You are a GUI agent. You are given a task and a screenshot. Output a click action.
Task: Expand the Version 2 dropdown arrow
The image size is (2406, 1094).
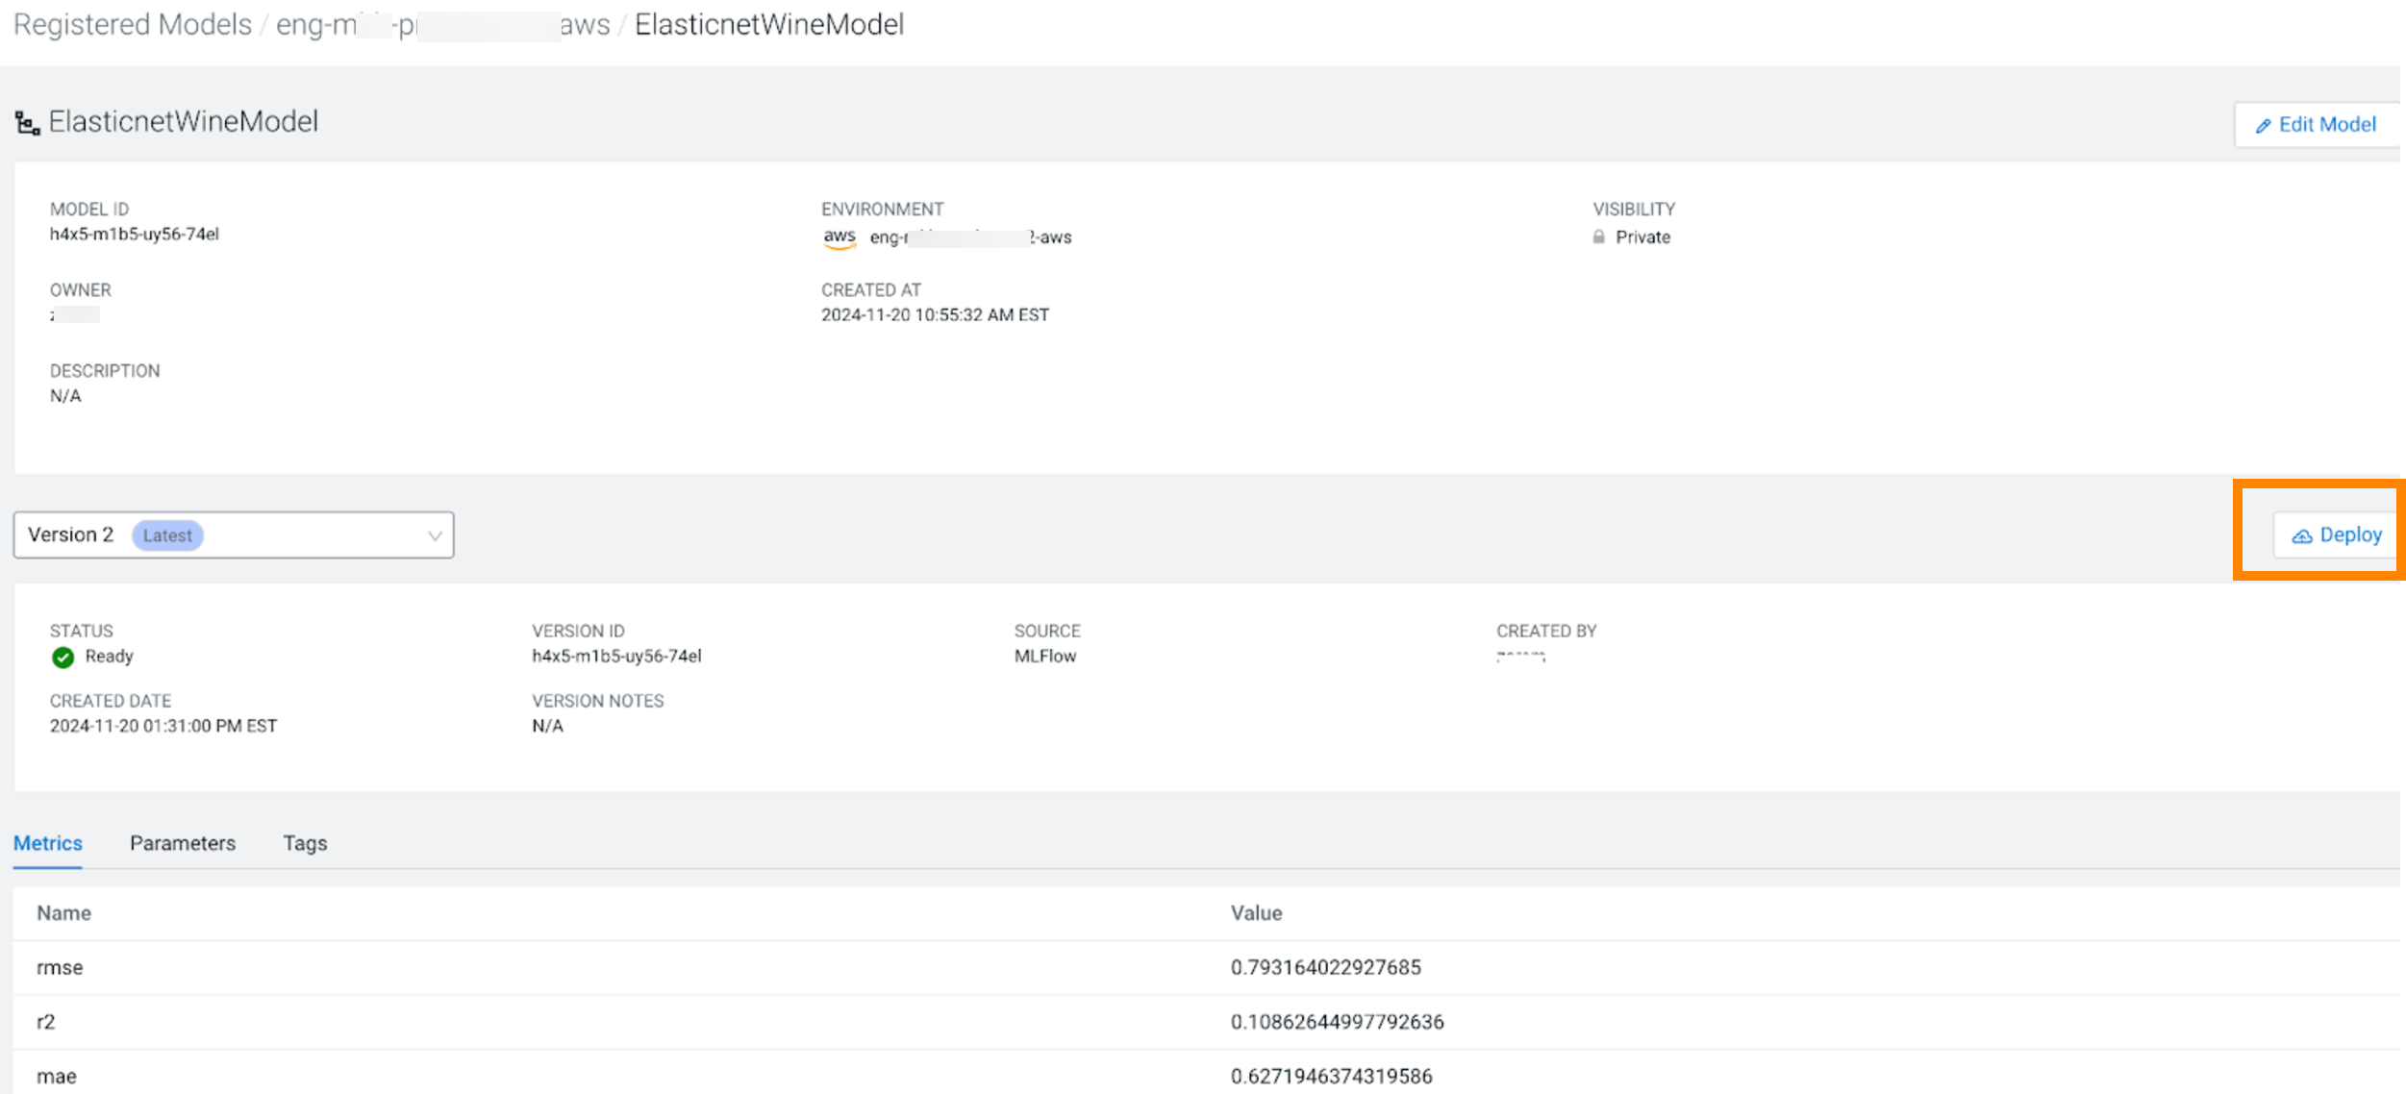(435, 536)
